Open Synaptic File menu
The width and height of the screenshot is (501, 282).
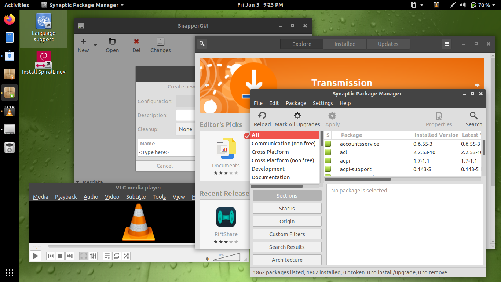click(x=258, y=103)
